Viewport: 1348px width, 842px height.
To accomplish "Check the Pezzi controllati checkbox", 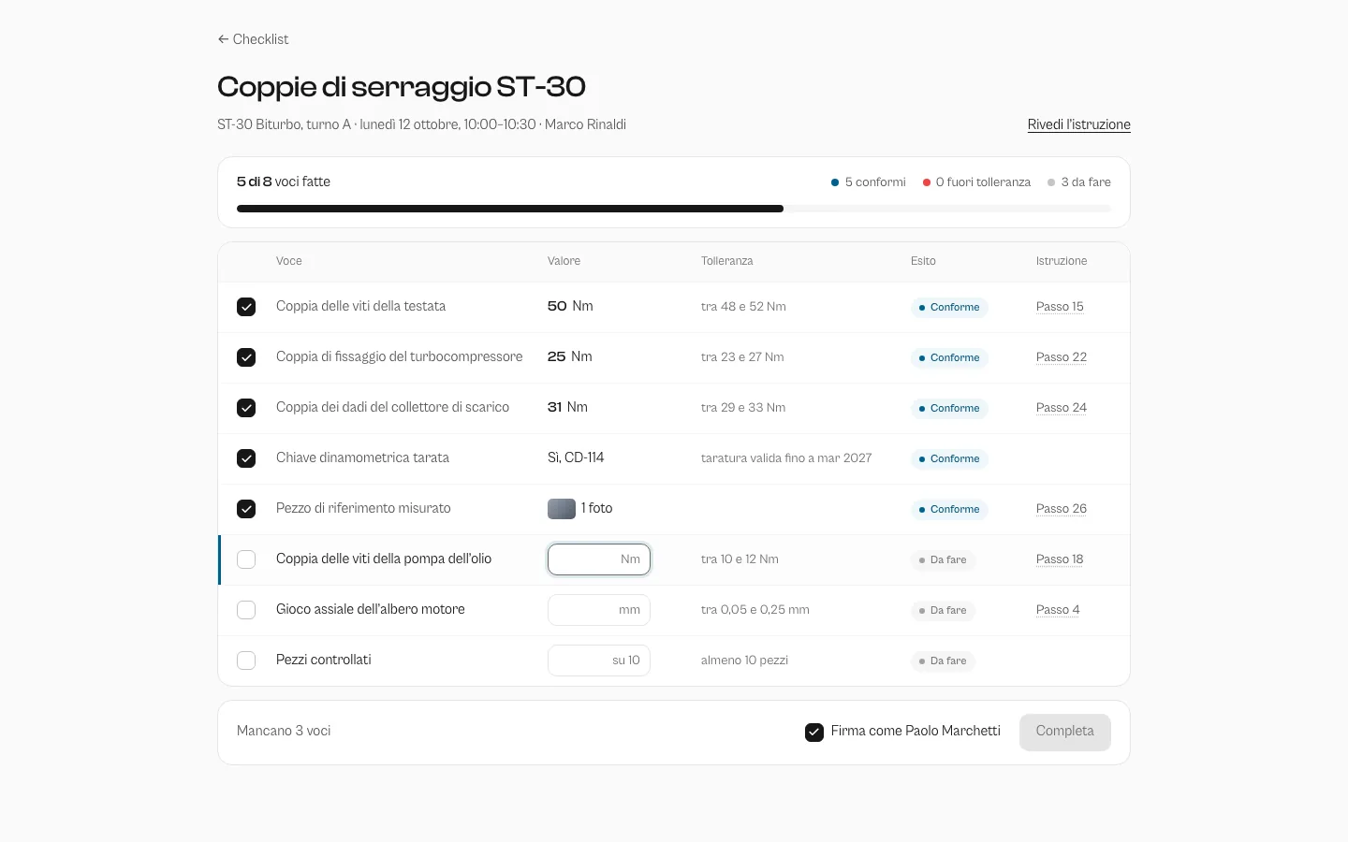I will pyautogui.click(x=246, y=661).
